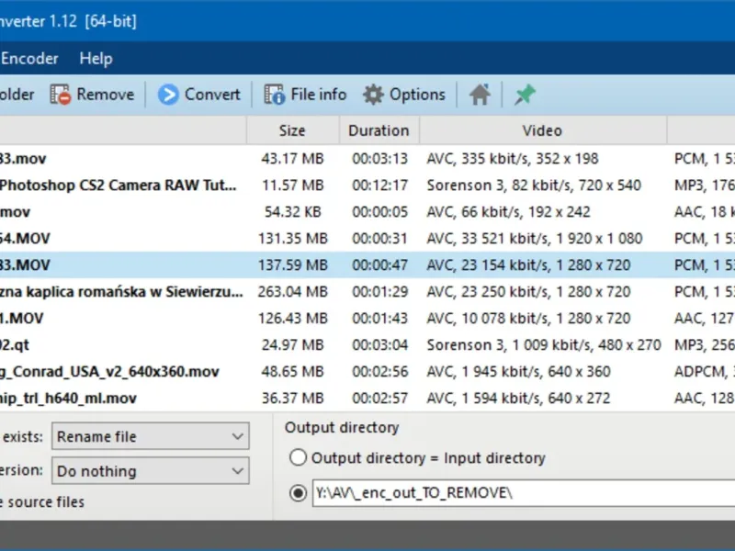Select the kaplica romańska w Siewierzu row
Screen dimensions: 735x551
pos(119,292)
